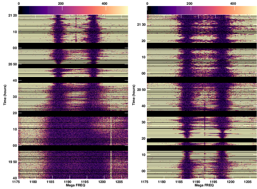Click the "21 20" time tick on the left plot
The height and width of the screenshot is (189, 257).
coord(12,16)
